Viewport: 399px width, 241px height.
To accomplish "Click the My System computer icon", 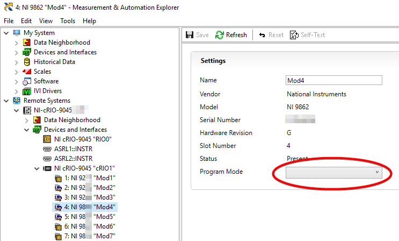I will point(17,33).
